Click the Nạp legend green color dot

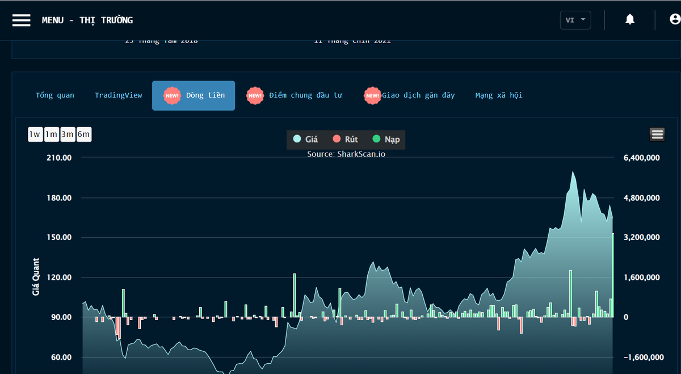coord(376,139)
